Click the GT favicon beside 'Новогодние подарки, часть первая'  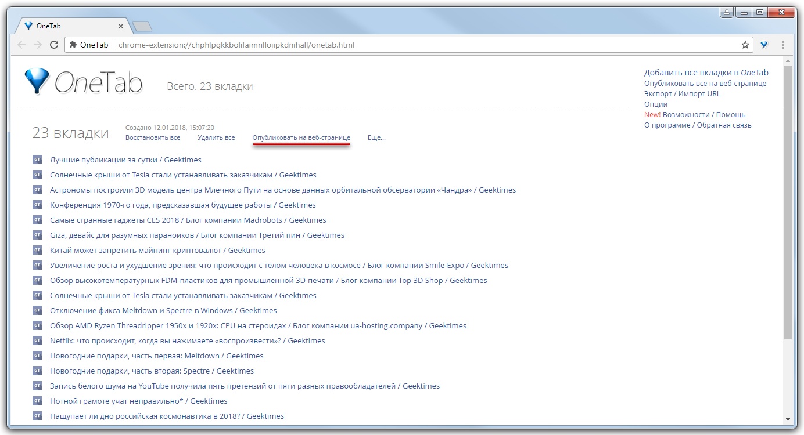coord(37,356)
